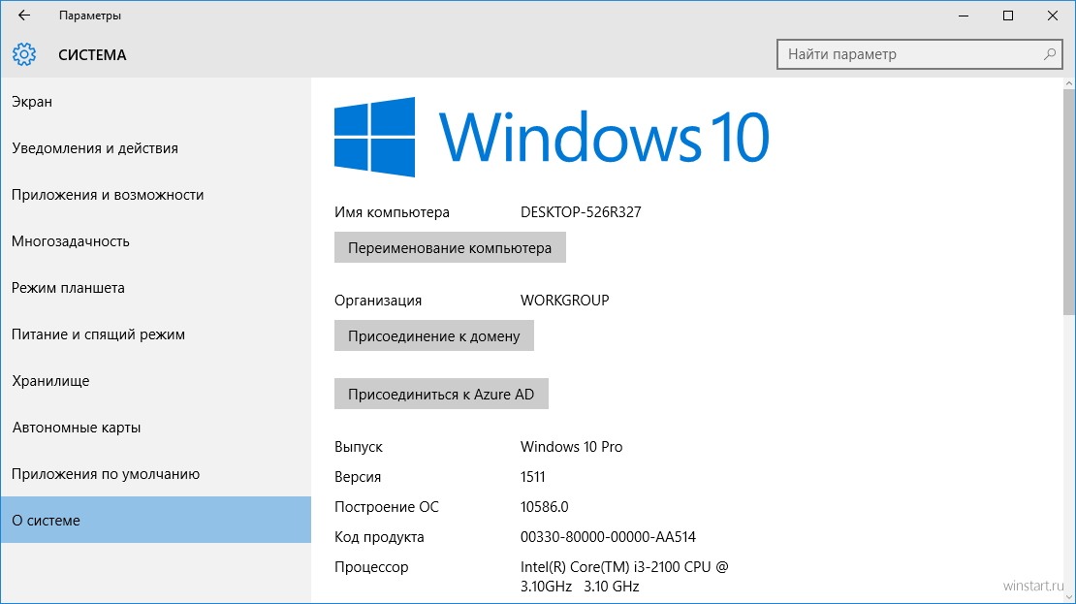Click Присоединиться к Azure AD button

tap(440, 394)
